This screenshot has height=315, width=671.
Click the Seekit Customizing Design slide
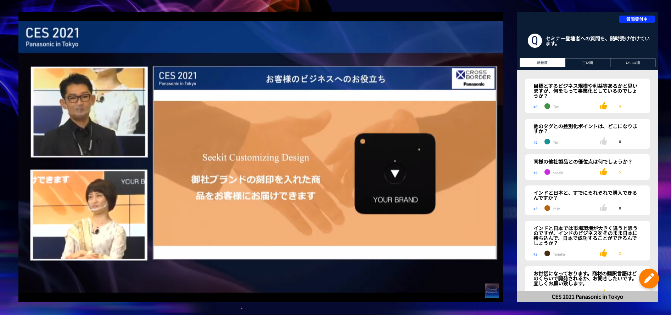[325, 163]
